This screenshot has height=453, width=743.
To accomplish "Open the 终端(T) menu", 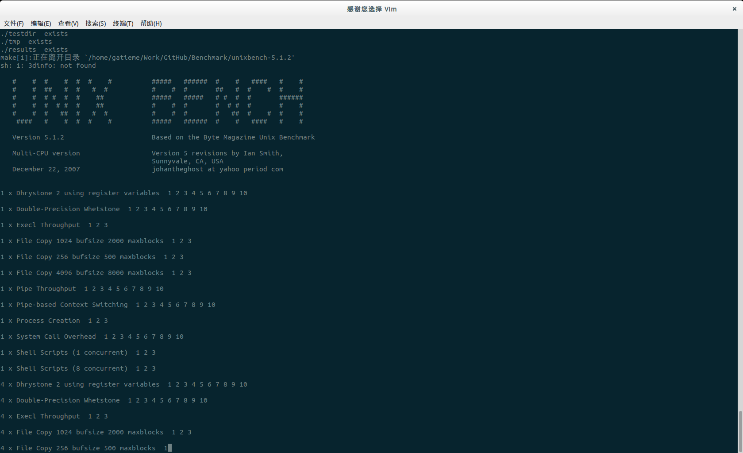I will pyautogui.click(x=123, y=23).
